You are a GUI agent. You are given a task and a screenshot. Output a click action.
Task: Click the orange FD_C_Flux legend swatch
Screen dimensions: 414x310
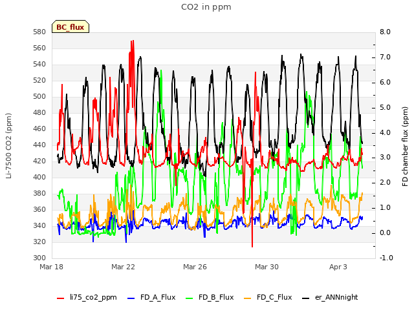tap(247, 298)
